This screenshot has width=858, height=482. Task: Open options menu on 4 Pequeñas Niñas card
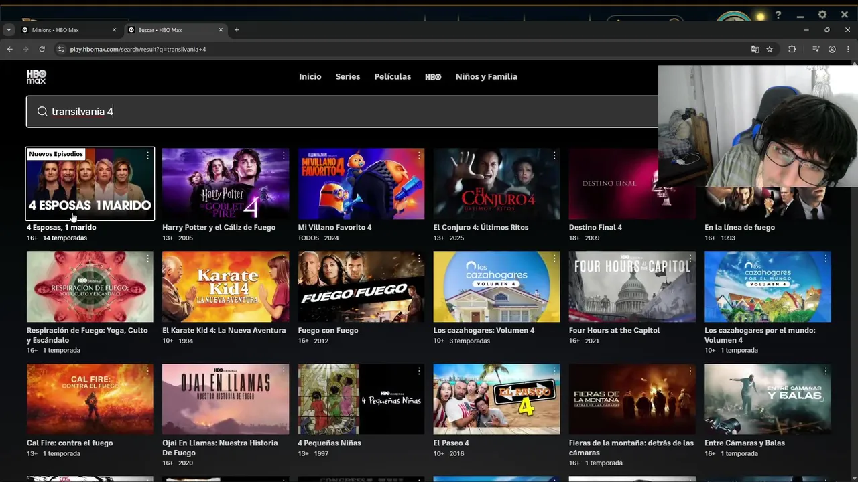tap(420, 371)
